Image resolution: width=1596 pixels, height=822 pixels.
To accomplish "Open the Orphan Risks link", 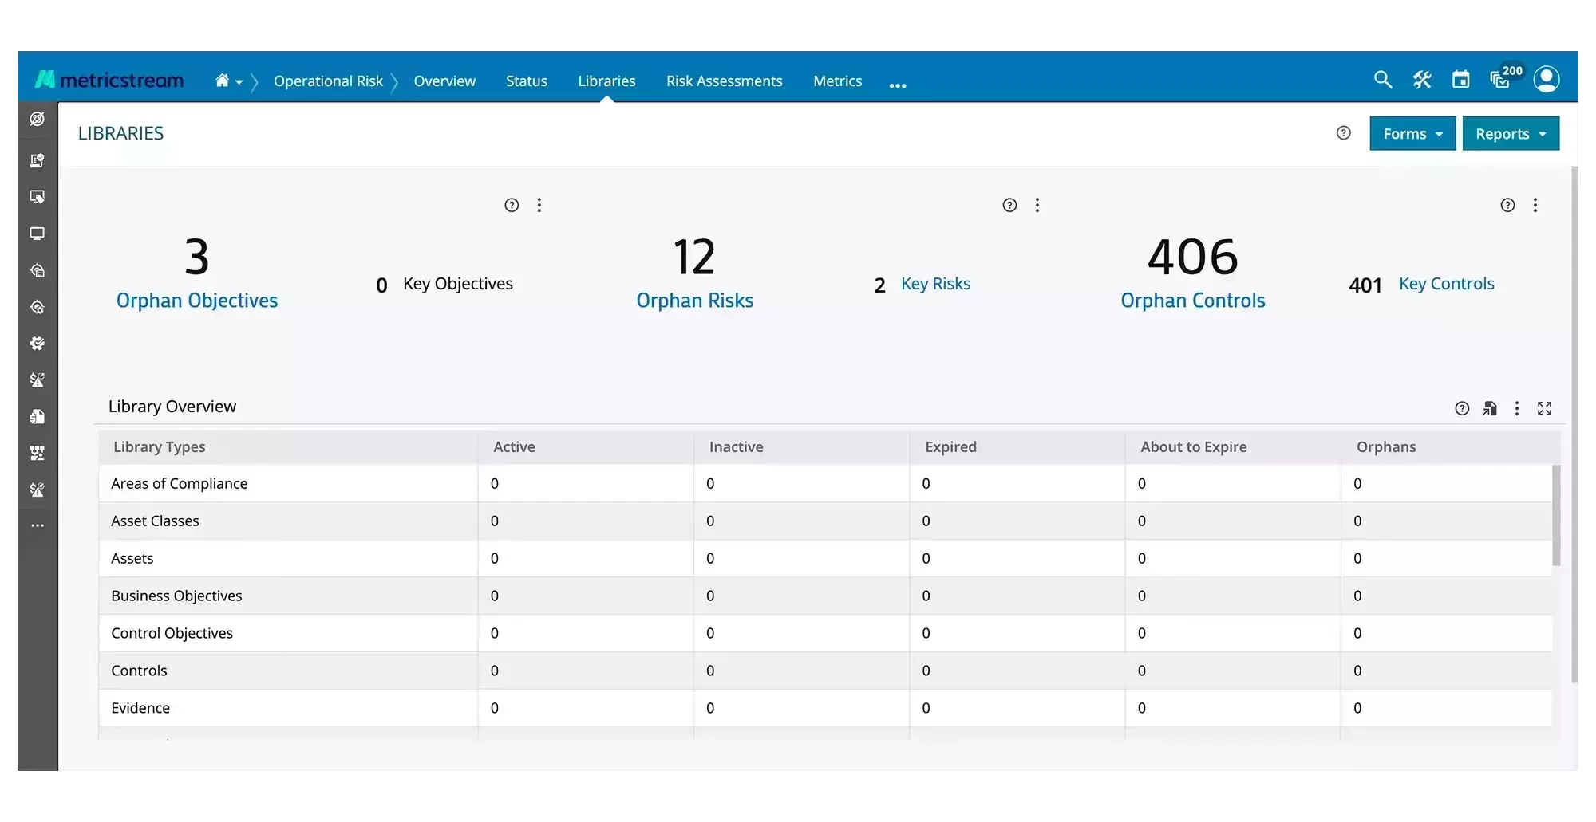I will point(694,300).
